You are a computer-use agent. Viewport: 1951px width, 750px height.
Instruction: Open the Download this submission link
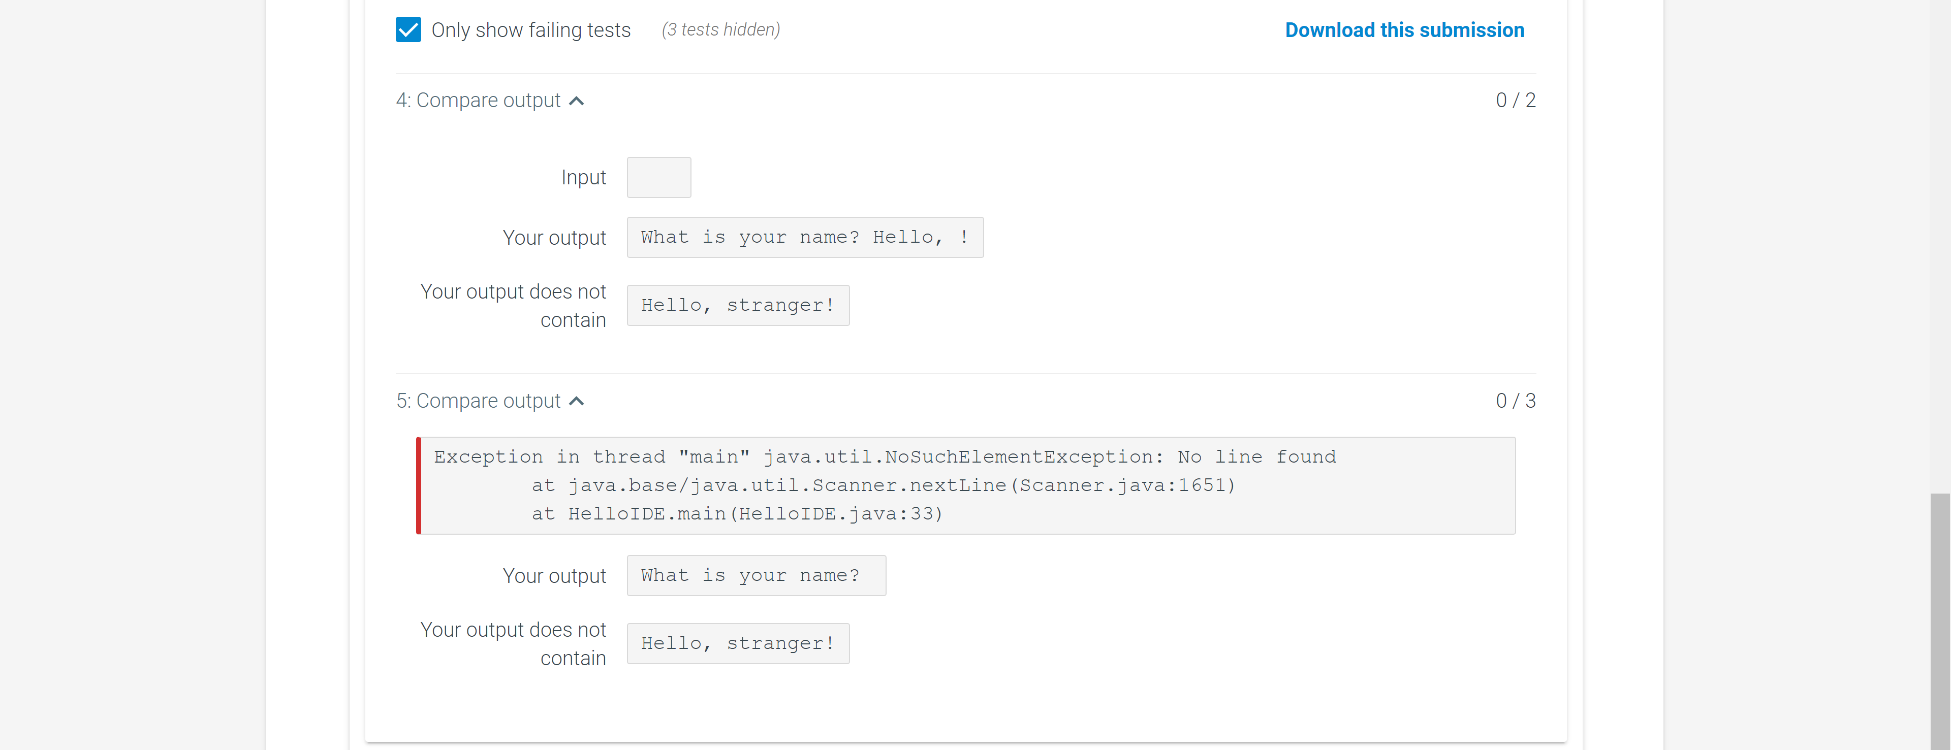click(1403, 30)
